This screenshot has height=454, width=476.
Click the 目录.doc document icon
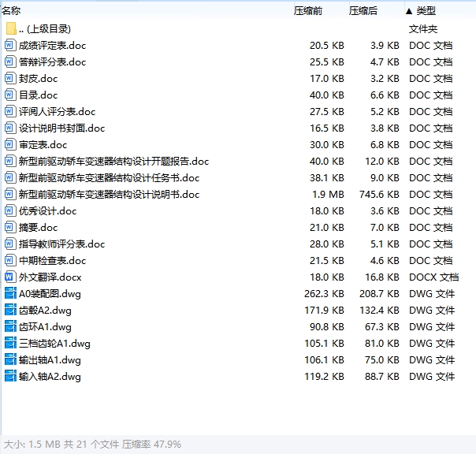[9, 95]
